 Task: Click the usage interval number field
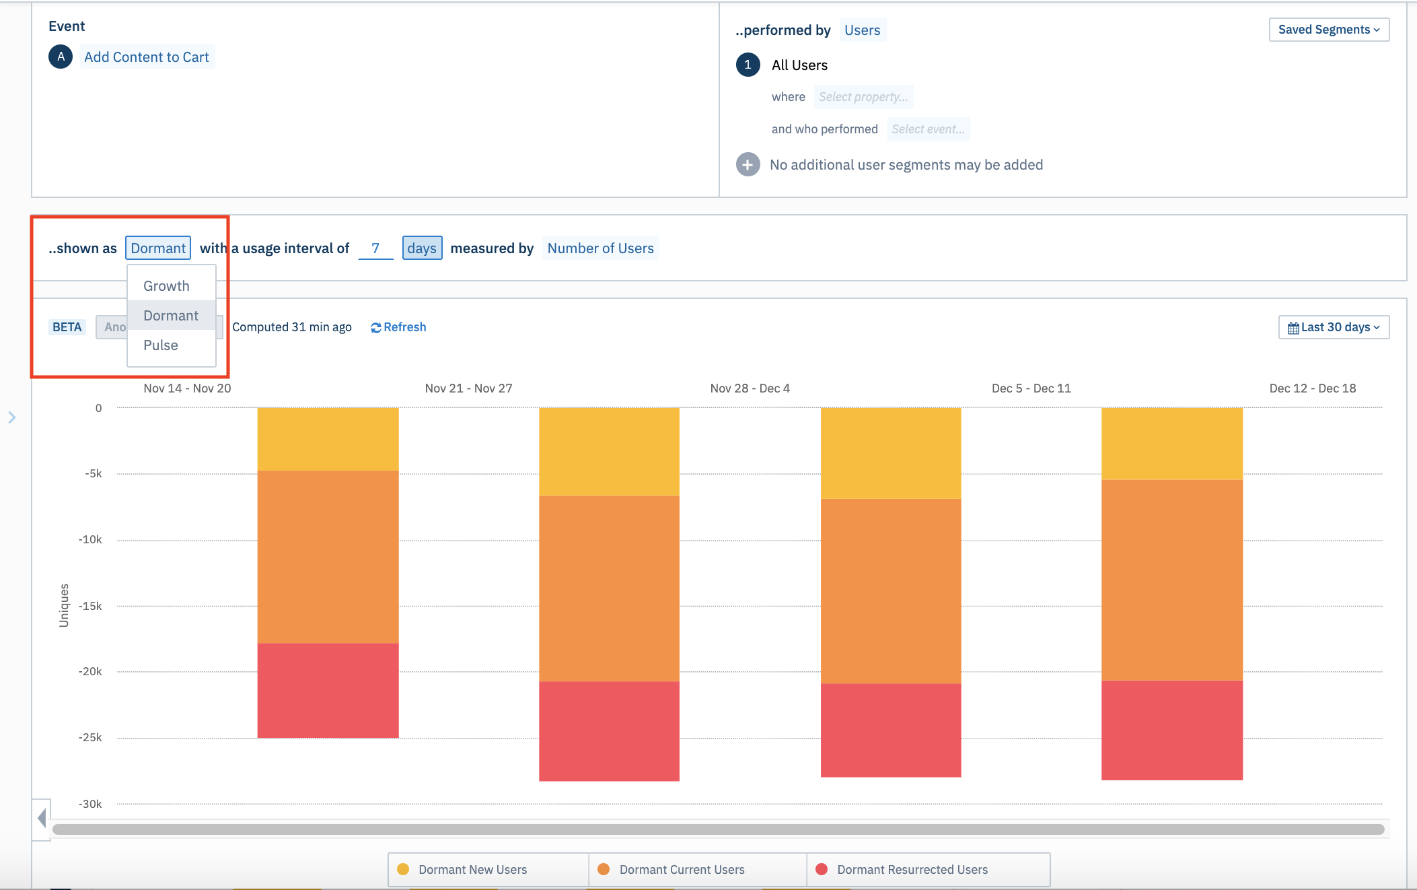(375, 248)
